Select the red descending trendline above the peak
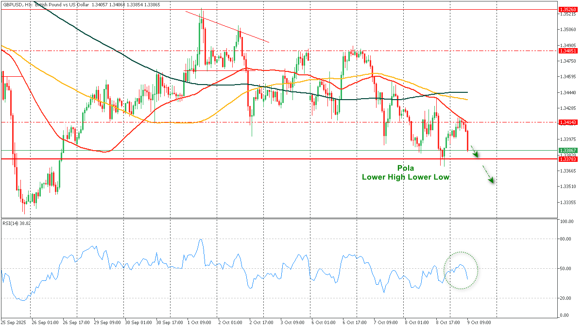583x328 pixels. point(228,27)
